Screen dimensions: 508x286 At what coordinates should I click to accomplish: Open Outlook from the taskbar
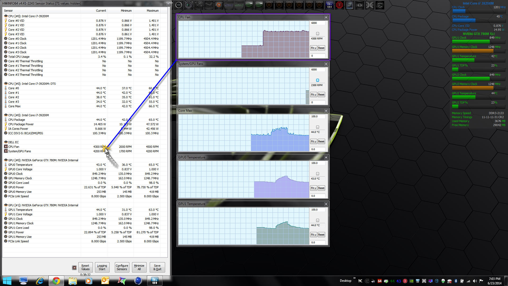click(x=105, y=281)
